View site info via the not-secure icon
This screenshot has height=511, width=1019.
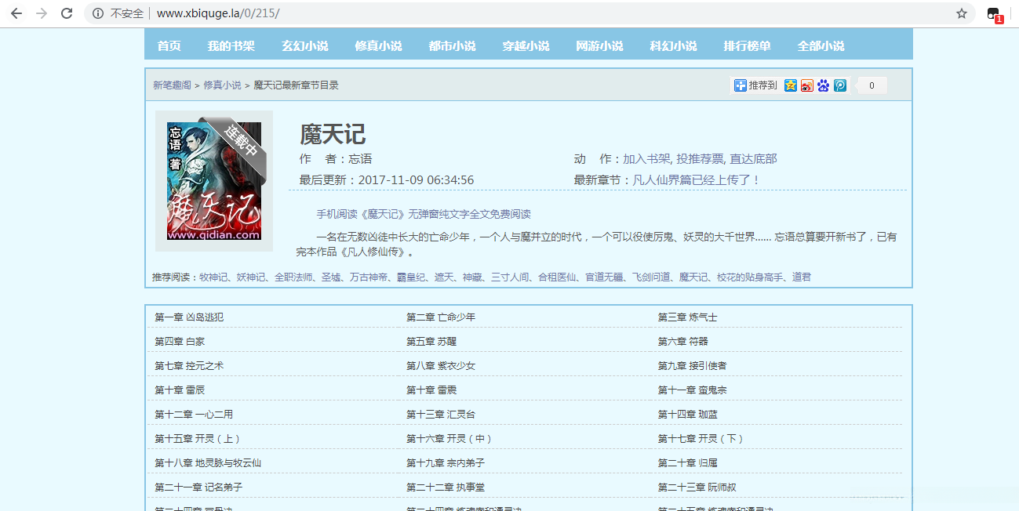tap(98, 13)
